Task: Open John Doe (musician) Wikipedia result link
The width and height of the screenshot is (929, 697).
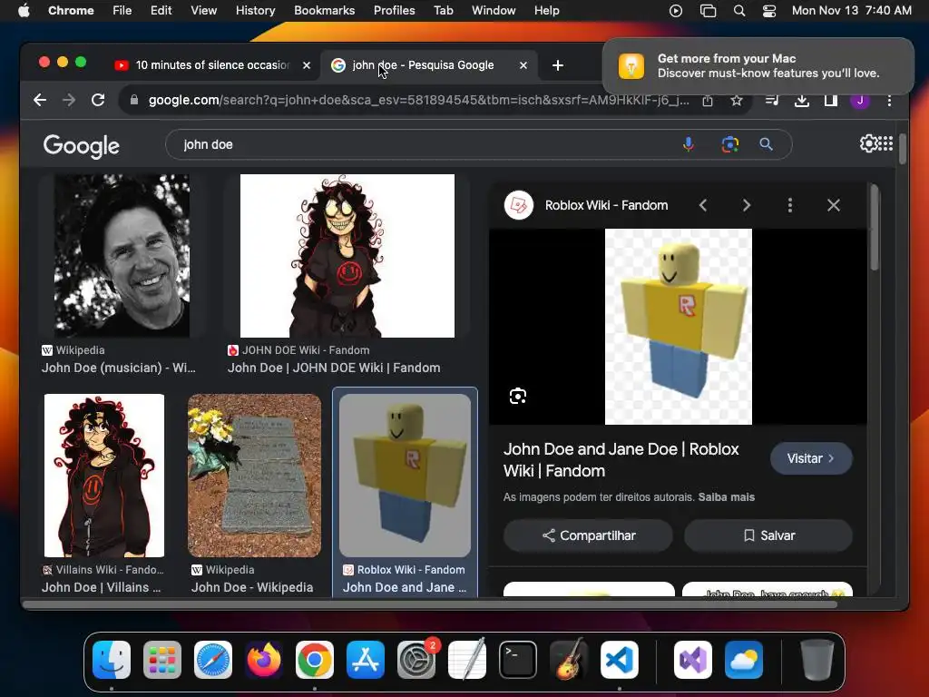Action: (119, 368)
